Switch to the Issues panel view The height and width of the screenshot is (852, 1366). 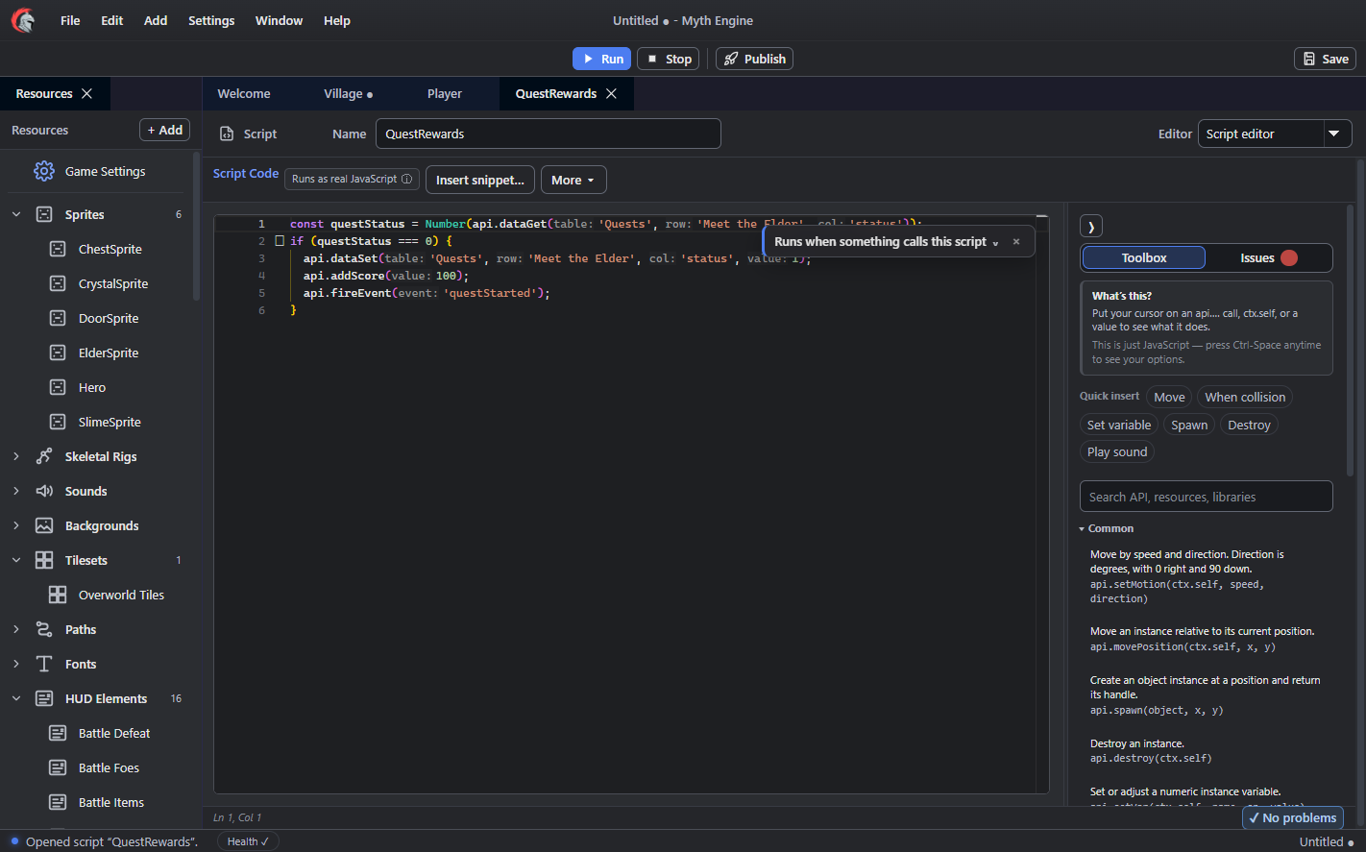pos(1269,257)
